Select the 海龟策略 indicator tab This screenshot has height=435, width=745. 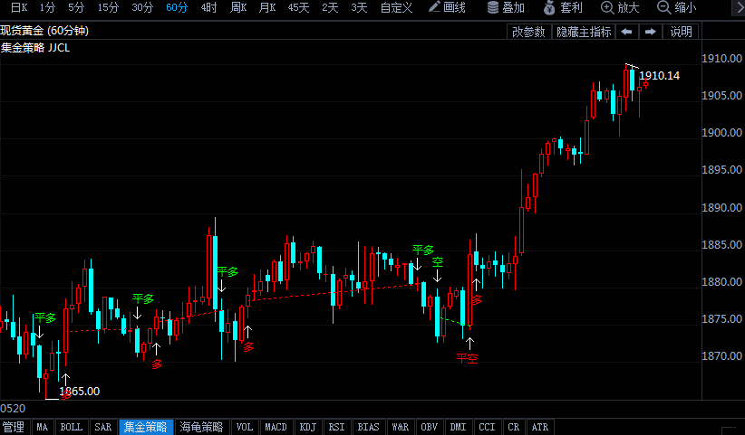pyautogui.click(x=201, y=427)
